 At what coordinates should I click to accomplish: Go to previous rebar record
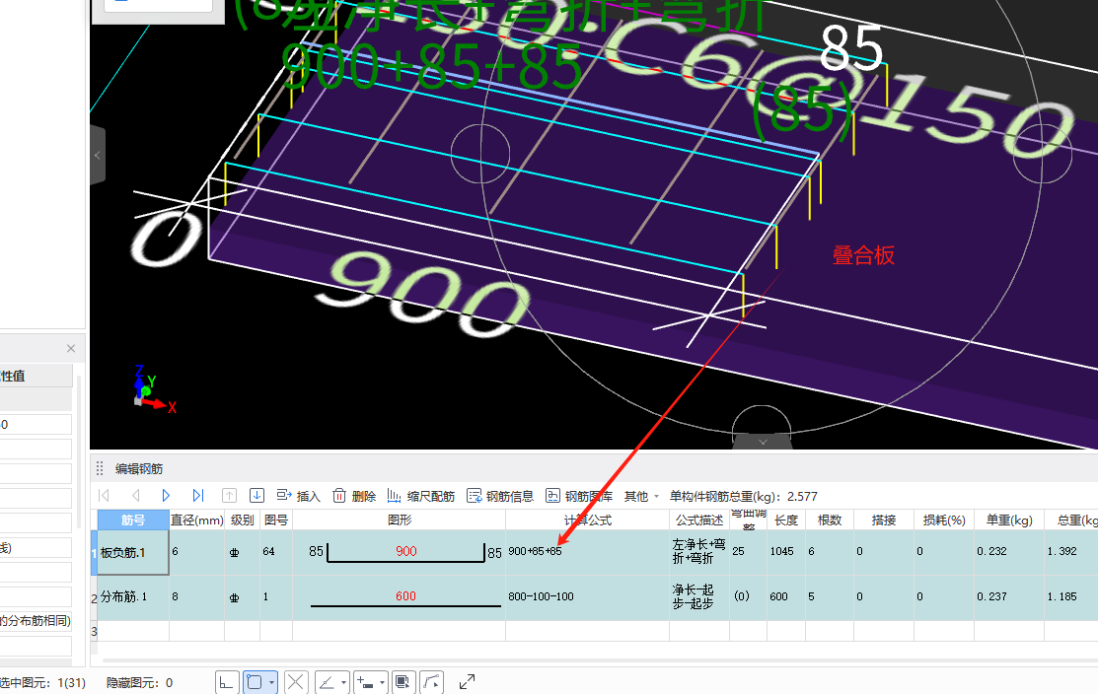(x=136, y=496)
